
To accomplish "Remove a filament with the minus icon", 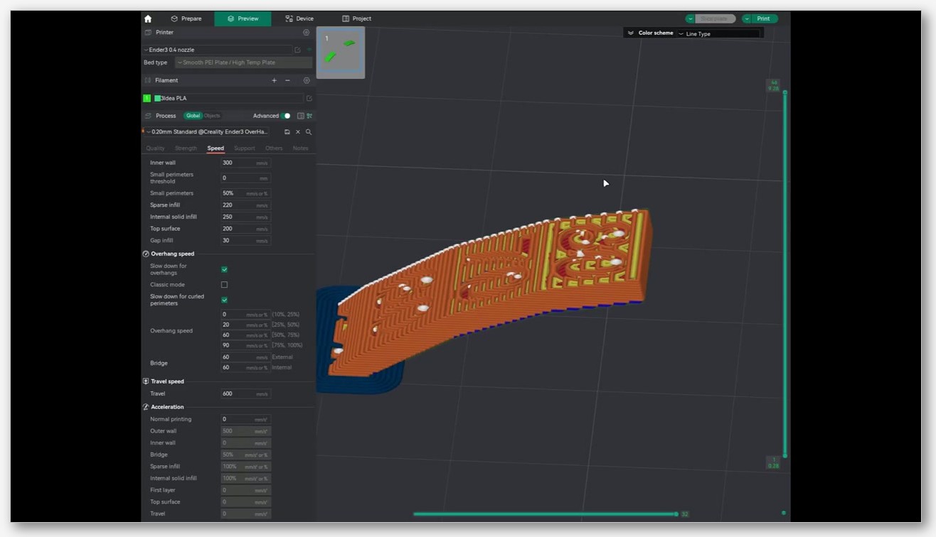I will [287, 80].
